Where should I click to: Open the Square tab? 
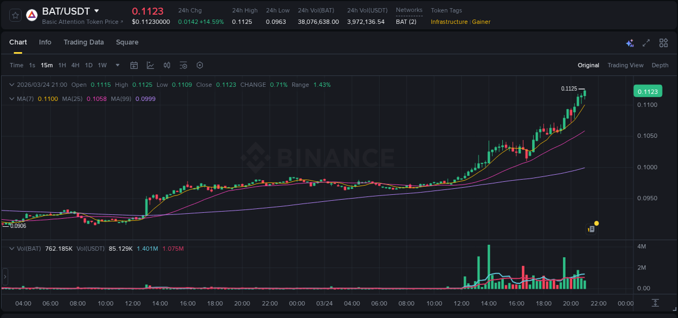coord(127,42)
